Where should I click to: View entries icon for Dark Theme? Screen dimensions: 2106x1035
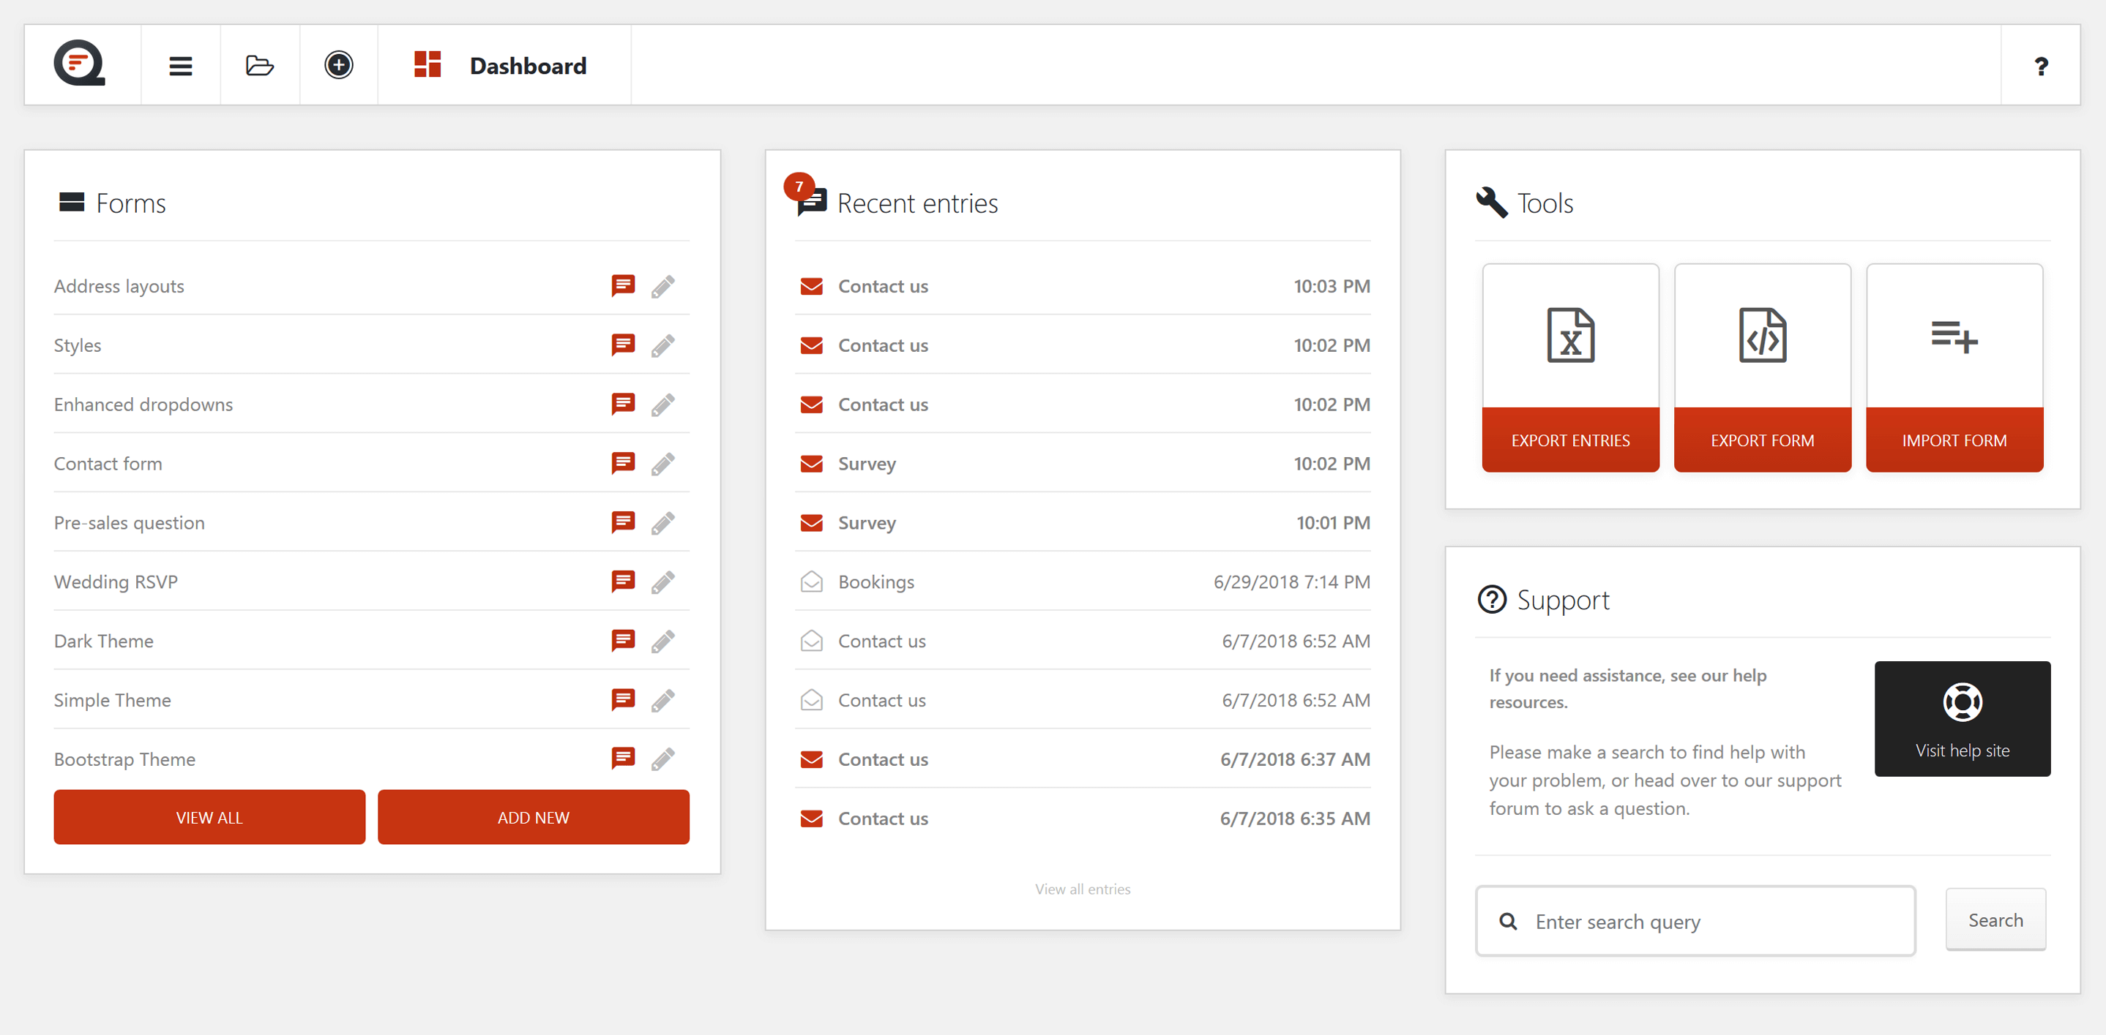623,641
